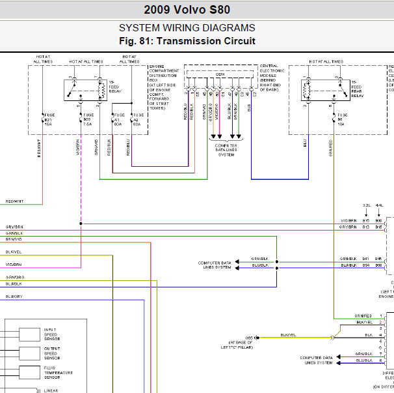Select "(AT BASE OF LEFT 'C' PILLAR)" note
Viewport: 394px width, 393px height.
pos(237,345)
